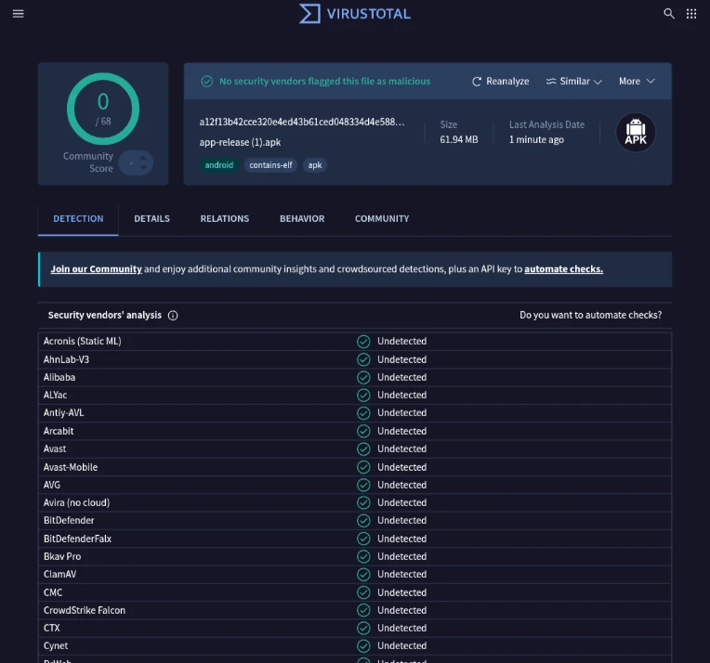Click the APK file type icon

(x=636, y=132)
